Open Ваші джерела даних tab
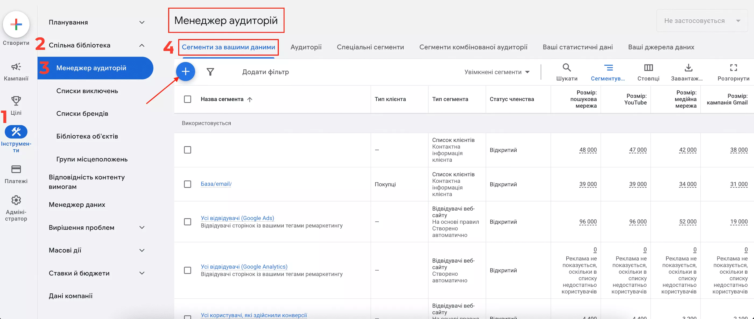This screenshot has height=319, width=754. (661, 47)
